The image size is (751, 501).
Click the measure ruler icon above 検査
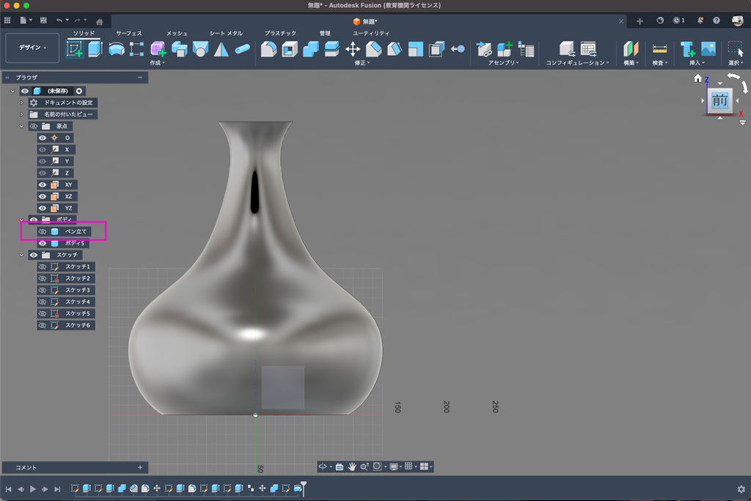(x=659, y=49)
